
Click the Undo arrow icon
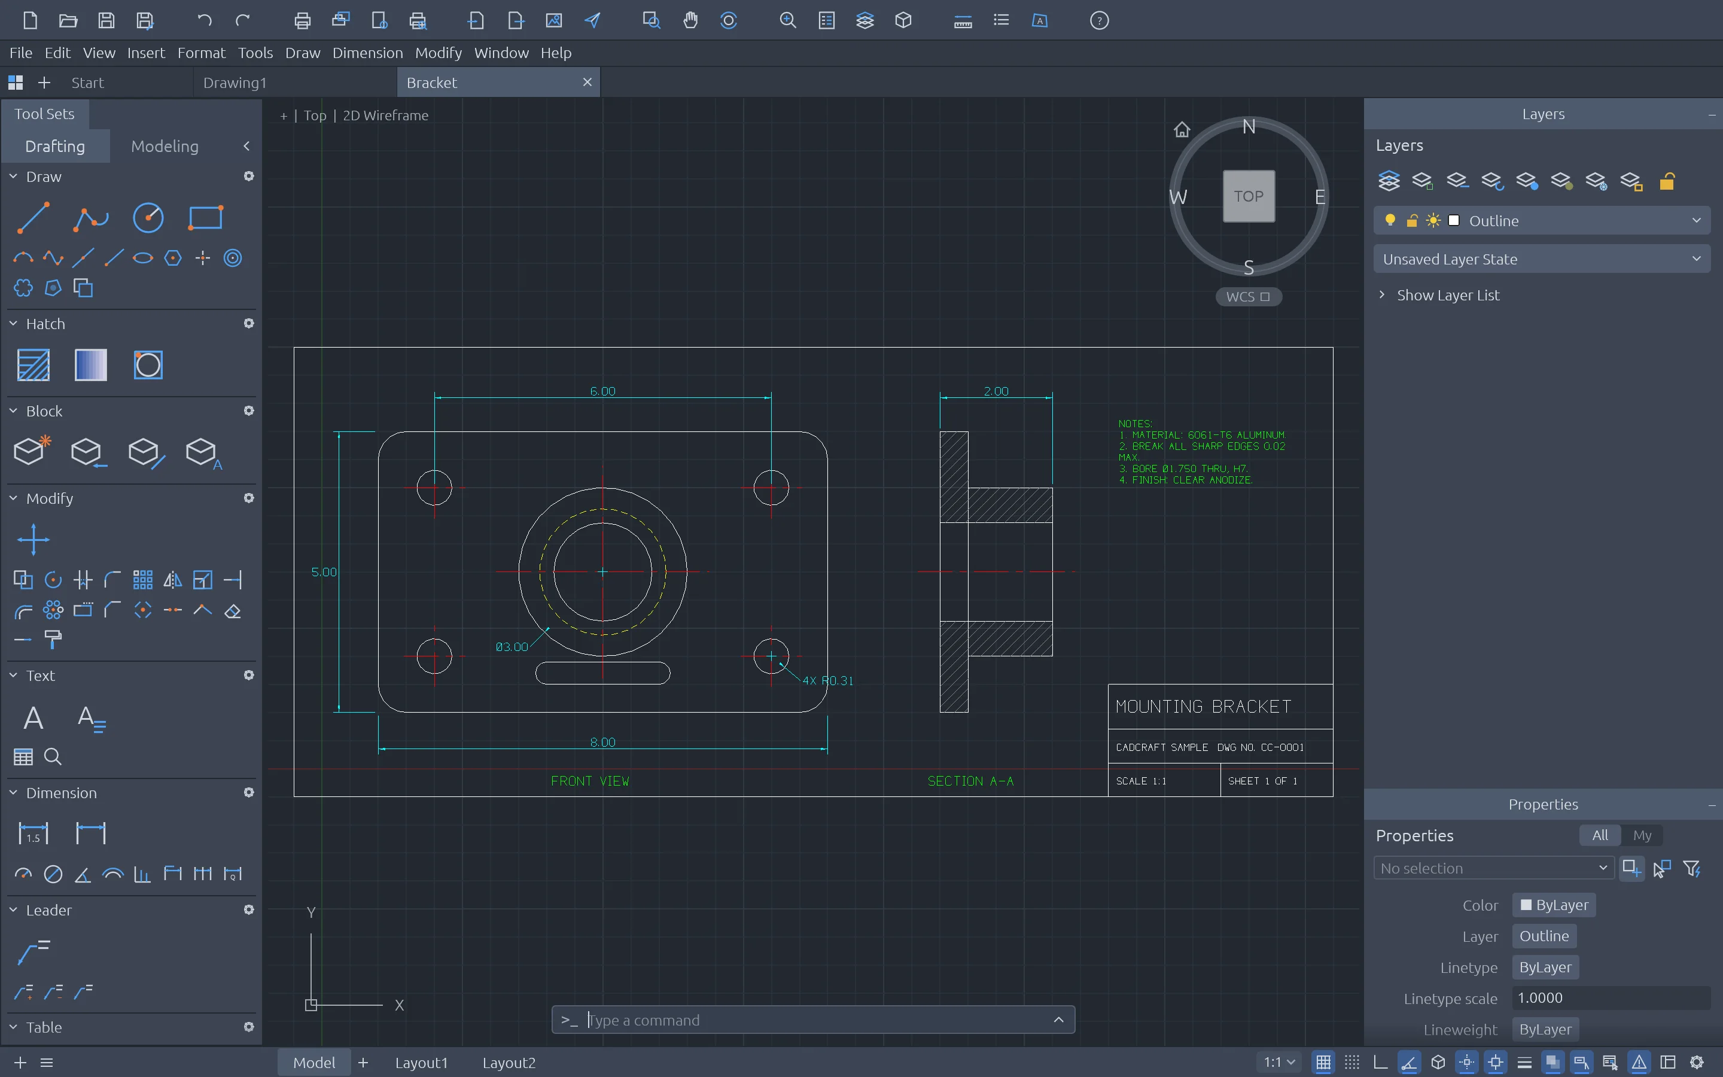(205, 21)
